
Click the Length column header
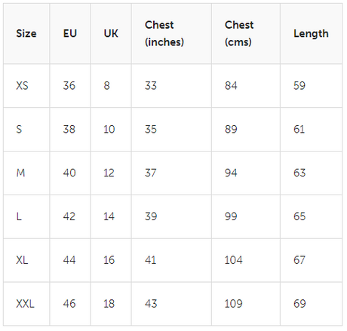click(x=311, y=34)
